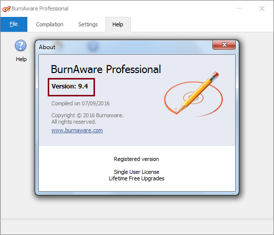Image resolution: width=274 pixels, height=235 pixels.
Task: Click the All rights reserved text
Action: [74, 122]
